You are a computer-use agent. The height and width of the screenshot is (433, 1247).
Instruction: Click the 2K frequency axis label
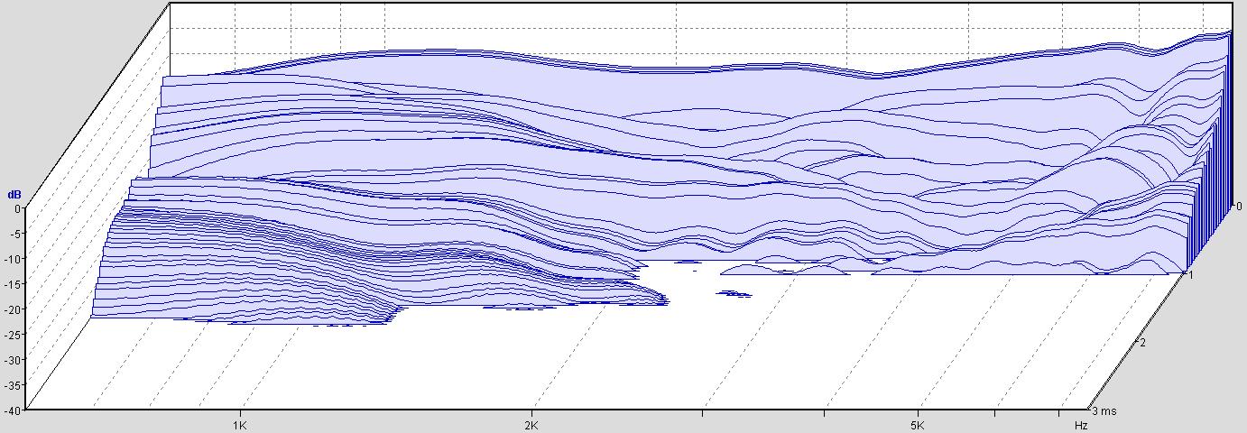(x=531, y=424)
